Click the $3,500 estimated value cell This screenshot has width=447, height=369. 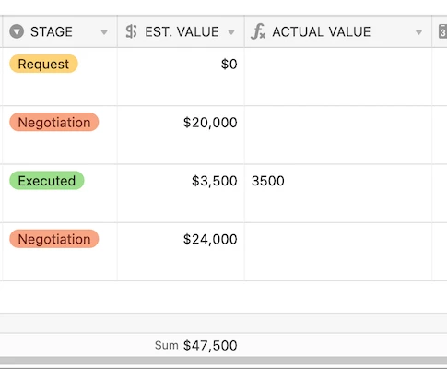point(181,194)
